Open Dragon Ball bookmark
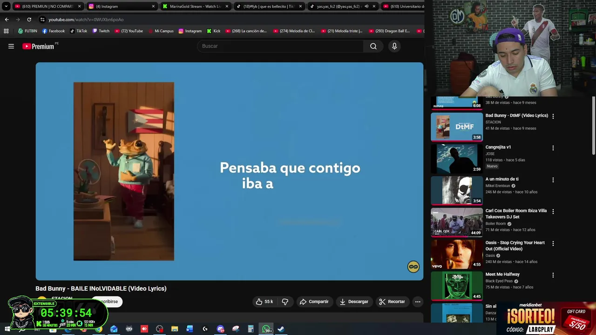This screenshot has width=596, height=335. coord(389,31)
